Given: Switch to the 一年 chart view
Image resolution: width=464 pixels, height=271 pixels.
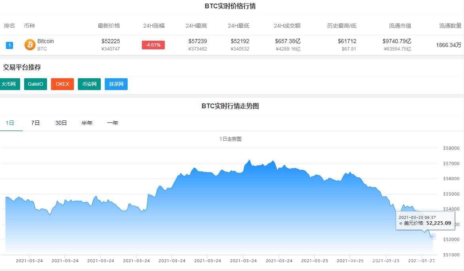Looking at the screenshot, I should click(x=113, y=123).
